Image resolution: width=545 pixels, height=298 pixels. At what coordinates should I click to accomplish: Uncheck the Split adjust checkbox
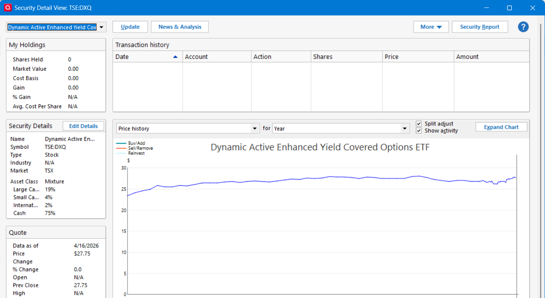tap(419, 124)
